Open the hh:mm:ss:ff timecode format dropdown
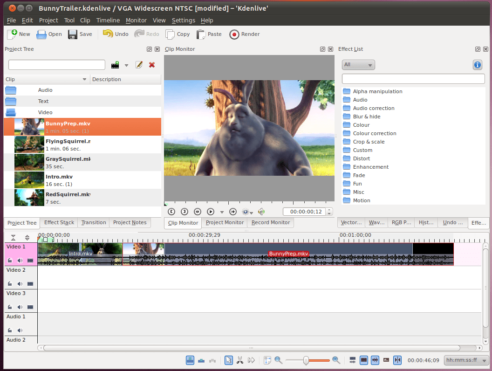Image resolution: width=492 pixels, height=371 pixels. pos(466,360)
